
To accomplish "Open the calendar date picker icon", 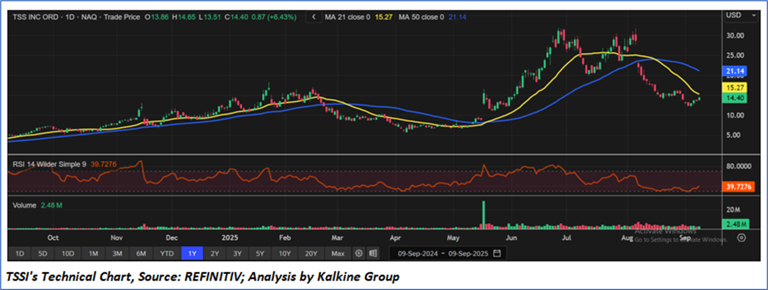I will point(497,253).
